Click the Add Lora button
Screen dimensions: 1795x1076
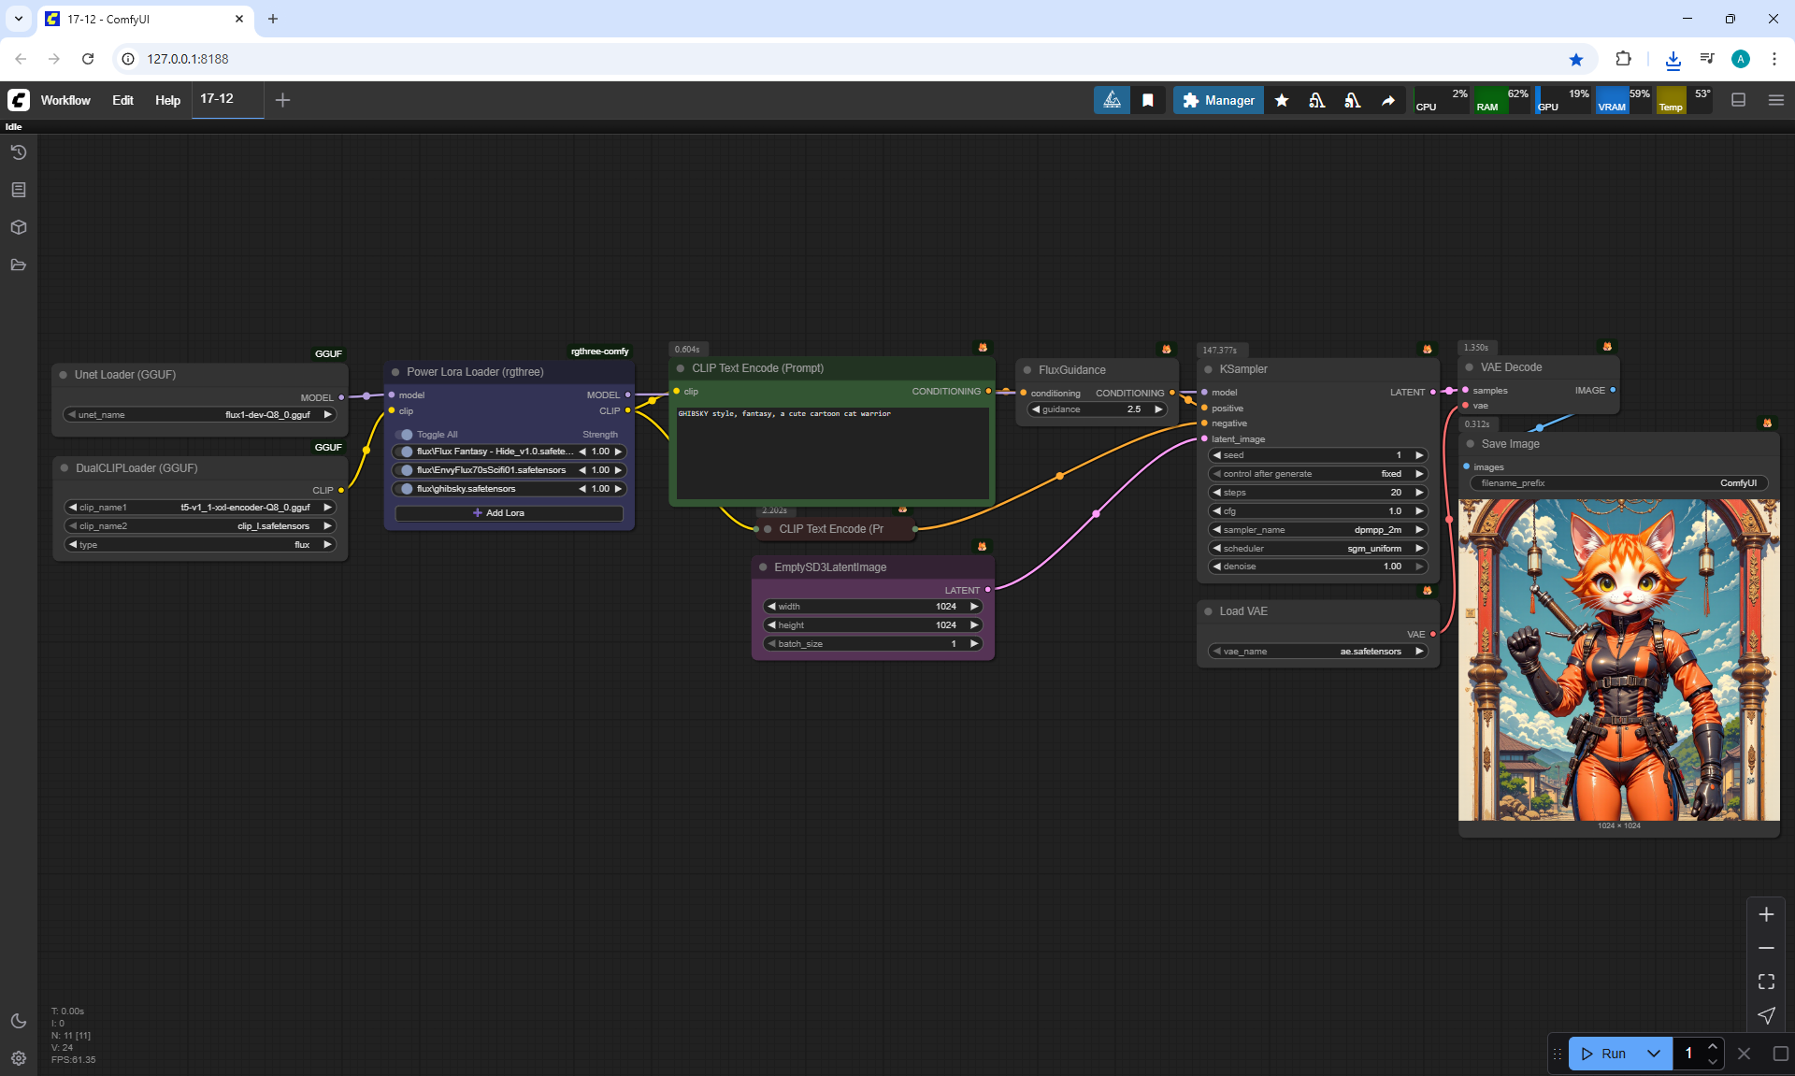[509, 513]
